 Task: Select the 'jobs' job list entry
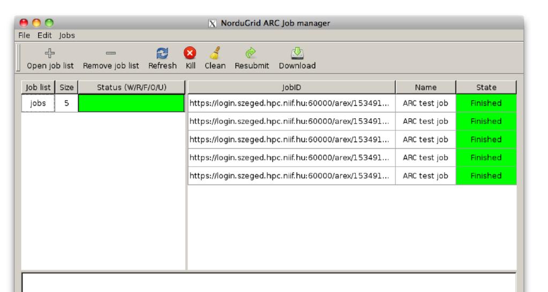(38, 103)
